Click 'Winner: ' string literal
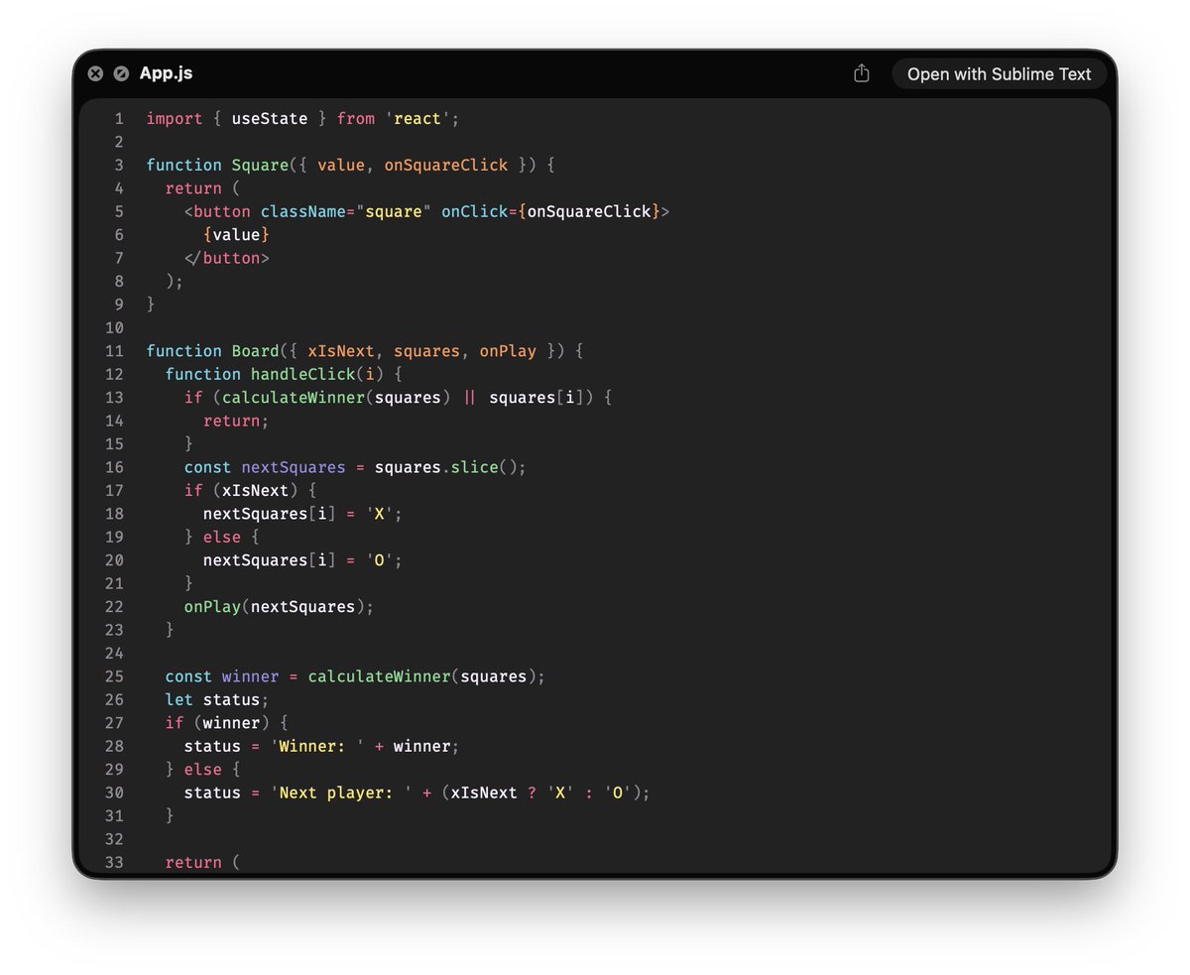 click(x=317, y=746)
